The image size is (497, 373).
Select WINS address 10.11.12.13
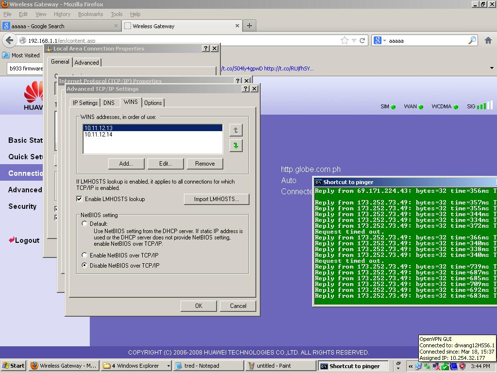point(152,128)
